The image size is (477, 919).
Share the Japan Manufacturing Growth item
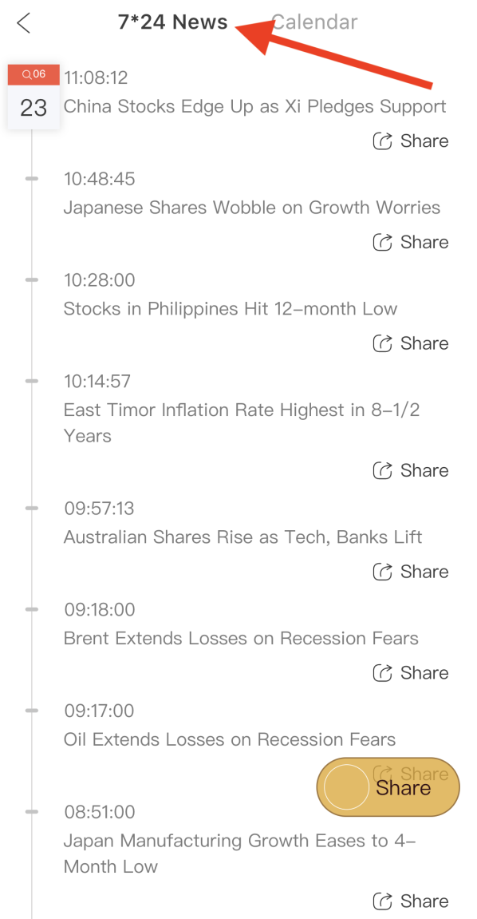(411, 901)
